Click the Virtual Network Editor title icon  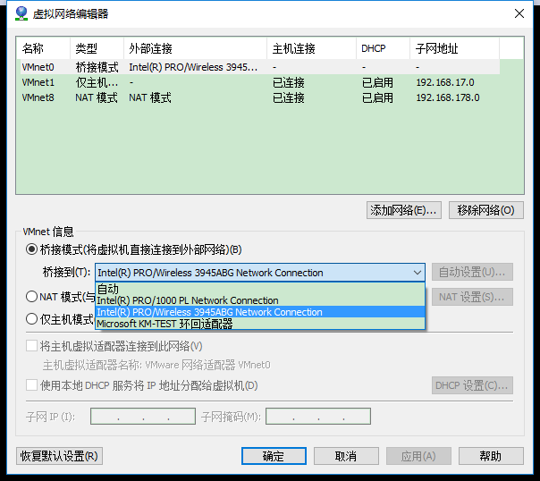(x=21, y=13)
